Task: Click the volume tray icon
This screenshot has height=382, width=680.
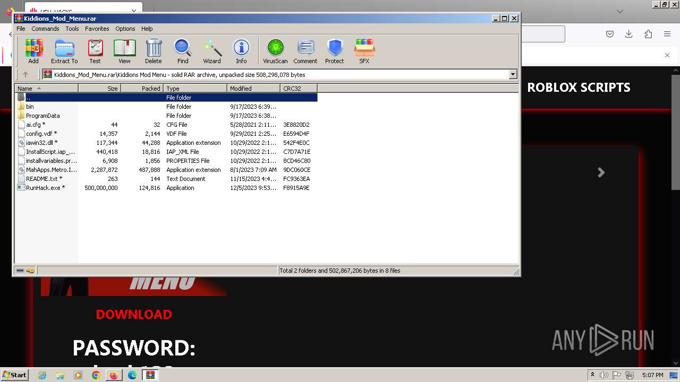Action: (604, 375)
